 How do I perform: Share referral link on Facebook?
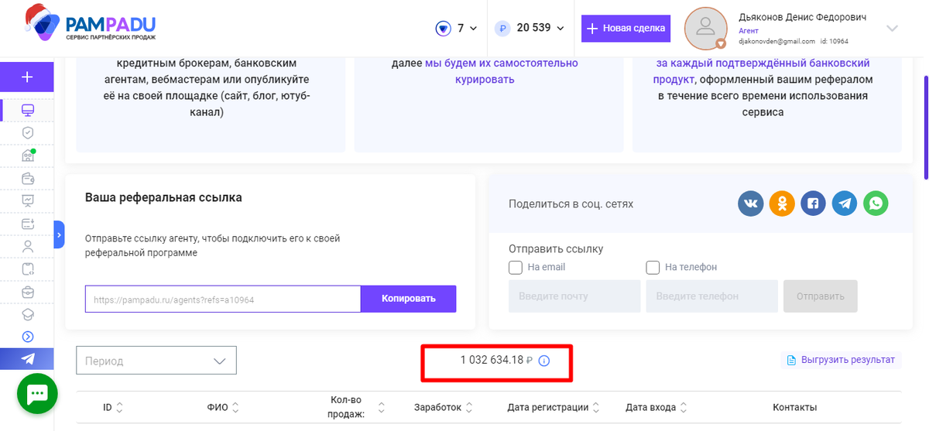click(x=814, y=204)
